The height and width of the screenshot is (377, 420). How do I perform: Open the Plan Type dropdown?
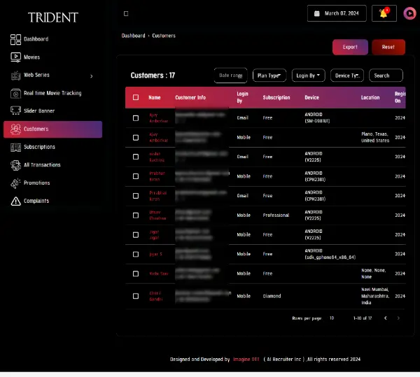pos(269,76)
